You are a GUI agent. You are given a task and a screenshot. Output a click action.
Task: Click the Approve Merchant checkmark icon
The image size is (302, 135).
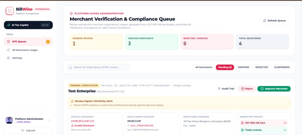click(262, 89)
